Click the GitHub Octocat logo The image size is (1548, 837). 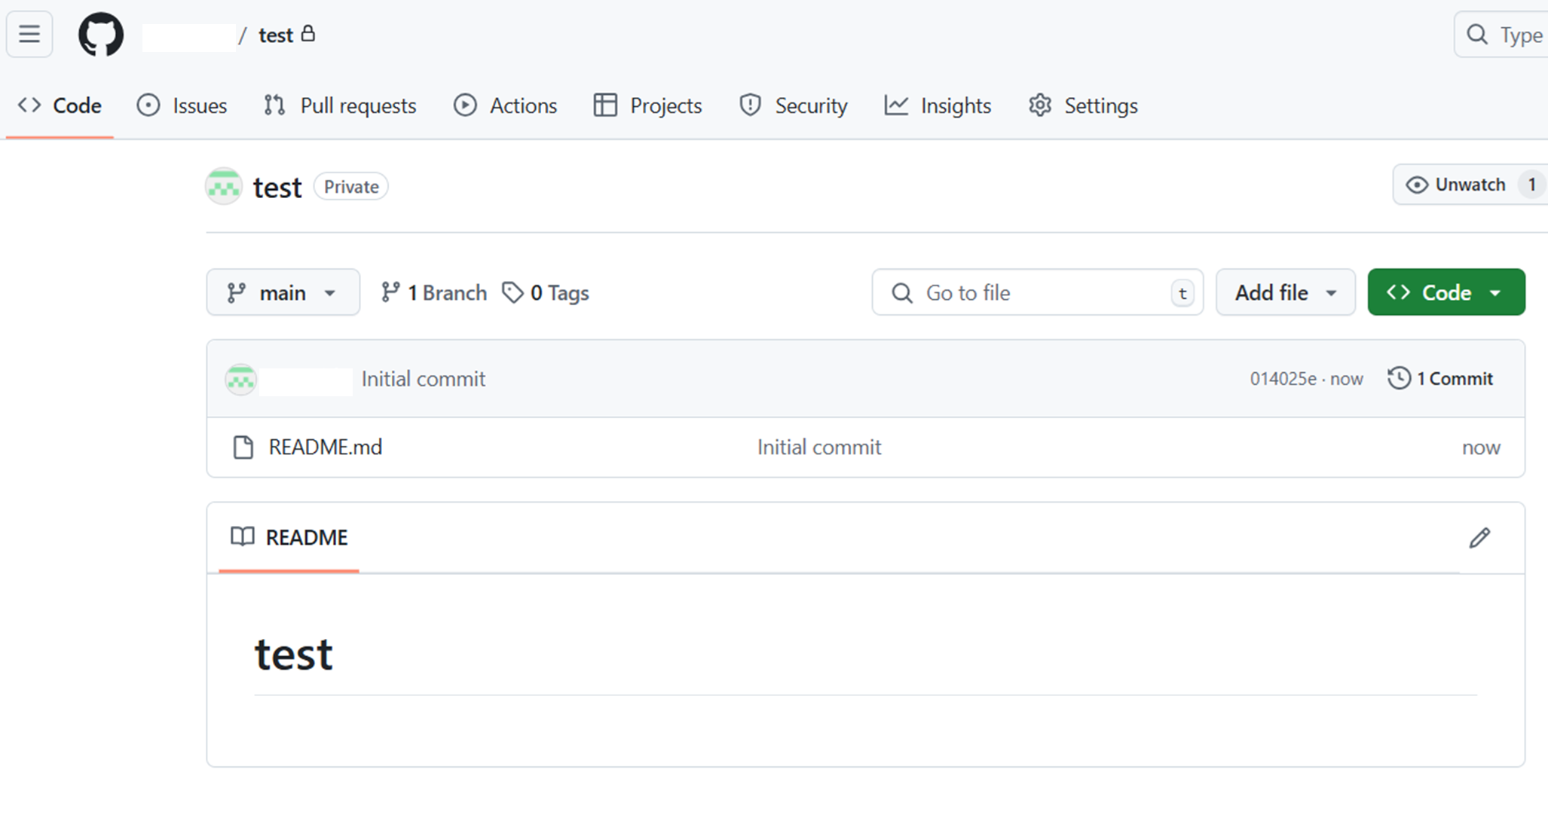point(101,35)
